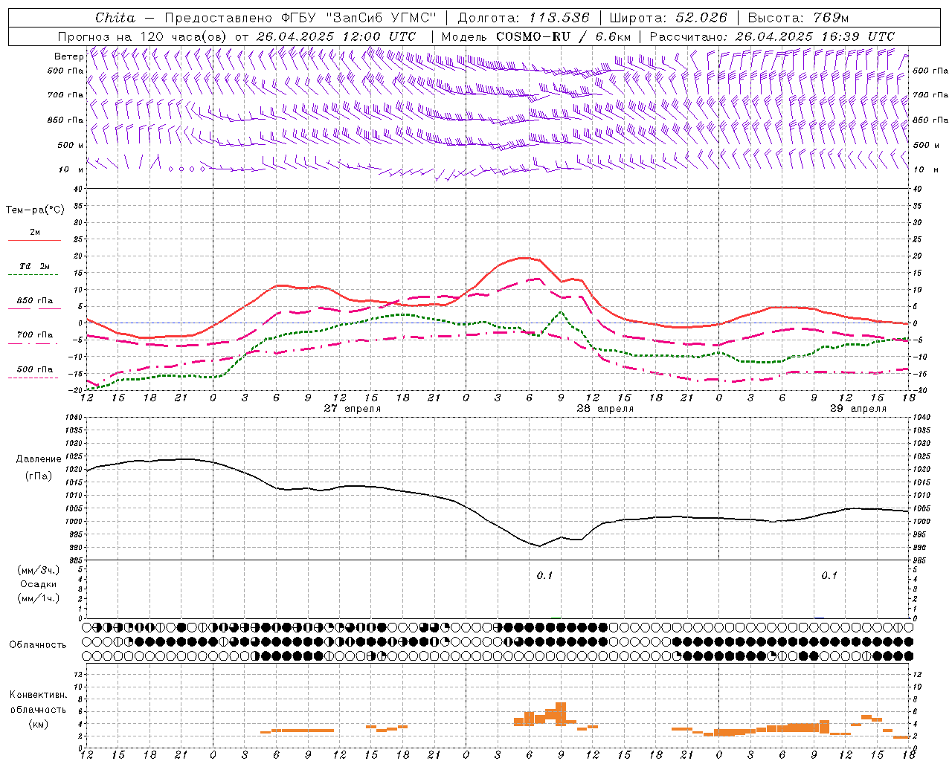Click the 1040 tick on the left pressure axis
This screenshot has width=952, height=761.
(72, 418)
